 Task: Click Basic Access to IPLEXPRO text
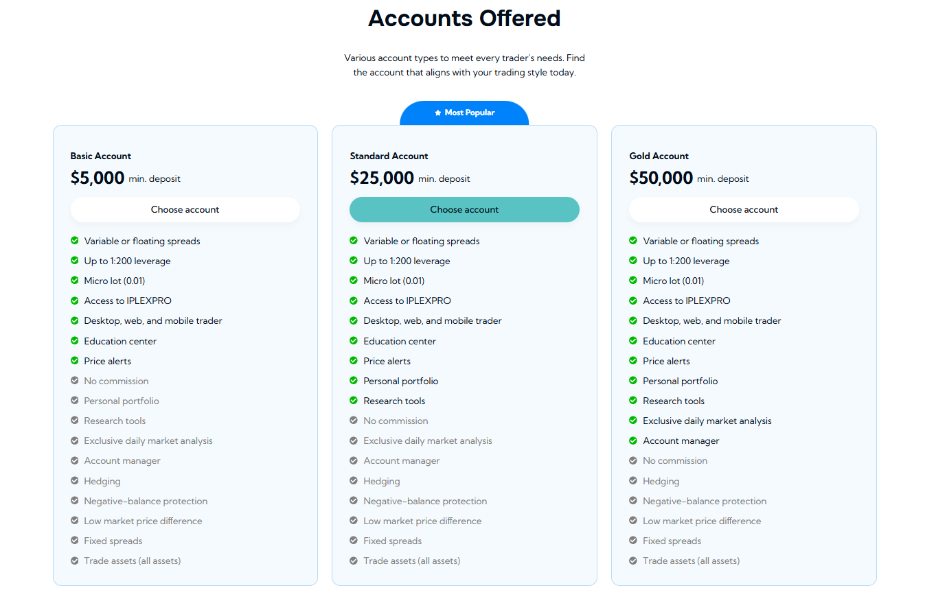click(128, 300)
